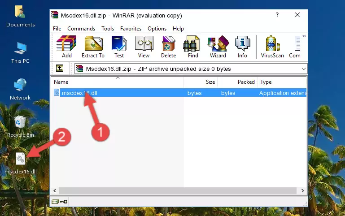
Task: Close the WinRAR window
Action: tap(297, 15)
